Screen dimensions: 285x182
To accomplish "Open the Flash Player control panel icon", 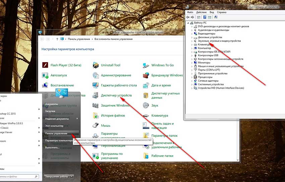I will [x=45, y=65].
